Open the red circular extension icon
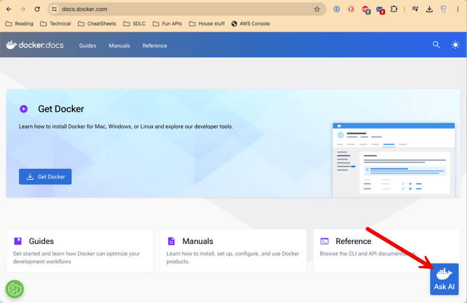Viewport: 467px width, 303px height. [x=351, y=9]
